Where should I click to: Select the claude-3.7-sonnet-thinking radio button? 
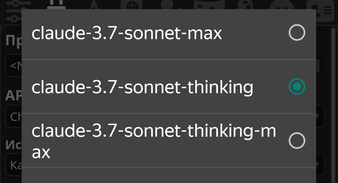point(297,87)
